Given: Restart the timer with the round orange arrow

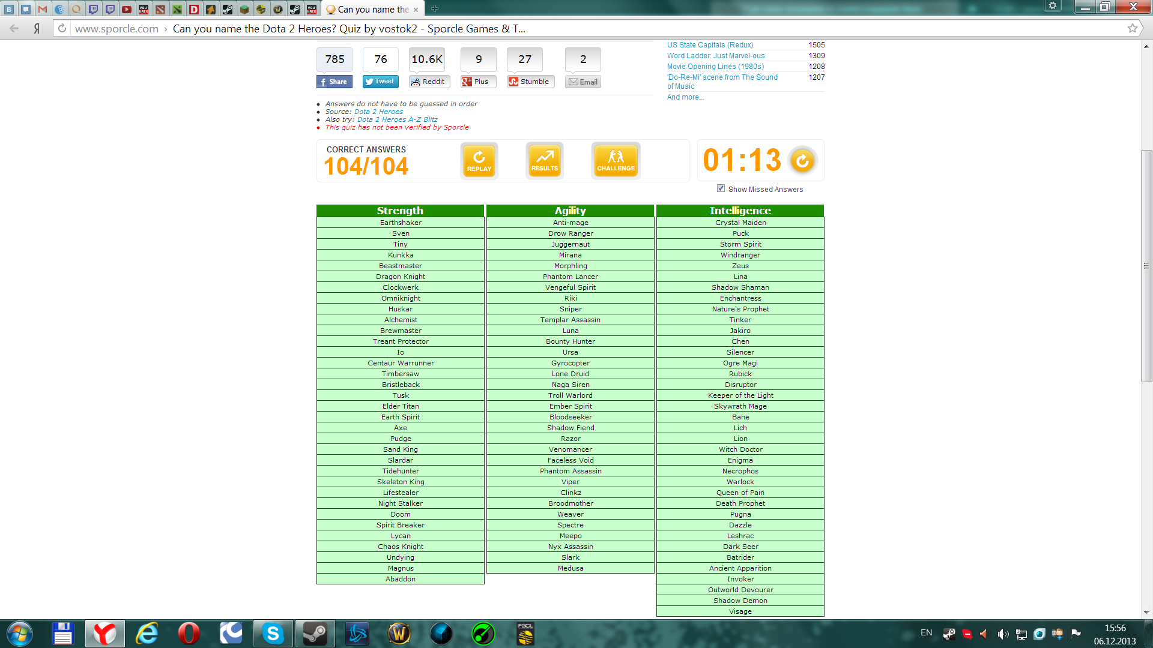Looking at the screenshot, I should click(802, 161).
